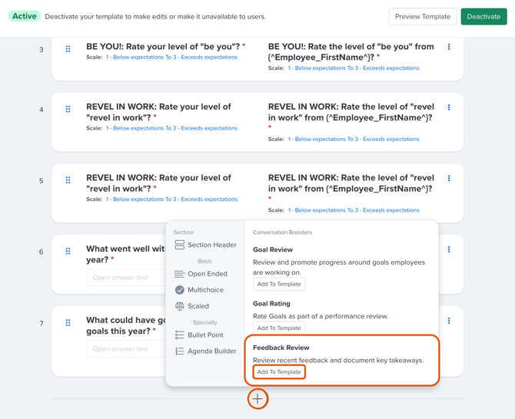Deactivate the template
The height and width of the screenshot is (419, 515).
[483, 16]
